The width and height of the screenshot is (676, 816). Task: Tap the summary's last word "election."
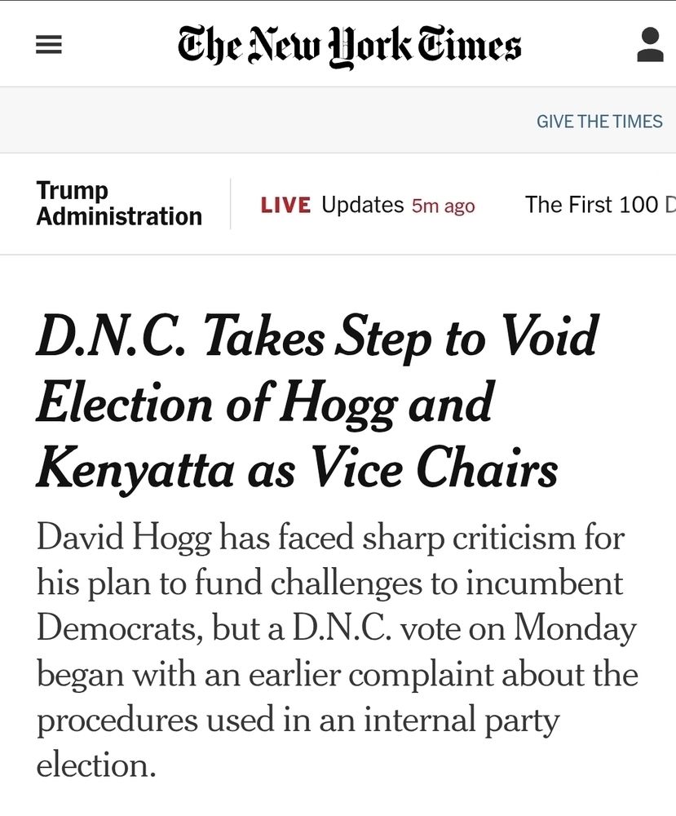tap(95, 765)
